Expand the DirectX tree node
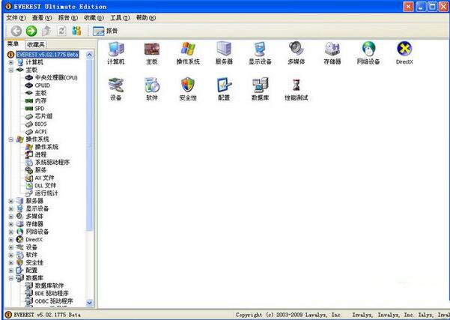Screen dimensions: 450x320 click(11, 240)
